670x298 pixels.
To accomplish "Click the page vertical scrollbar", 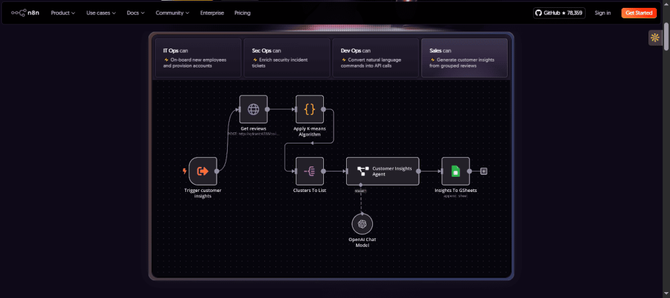I will [x=666, y=36].
